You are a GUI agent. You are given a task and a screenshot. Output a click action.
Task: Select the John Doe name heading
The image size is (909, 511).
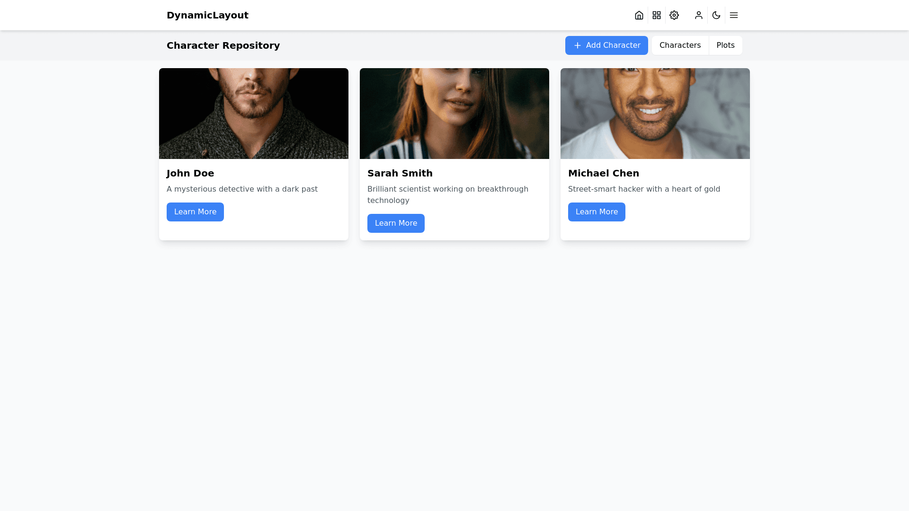click(190, 173)
